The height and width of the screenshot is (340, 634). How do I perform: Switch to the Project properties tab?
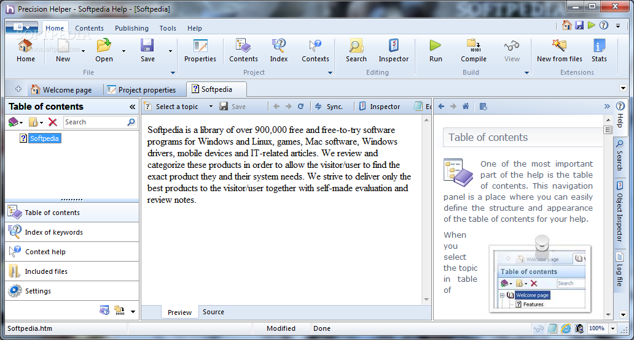point(141,89)
